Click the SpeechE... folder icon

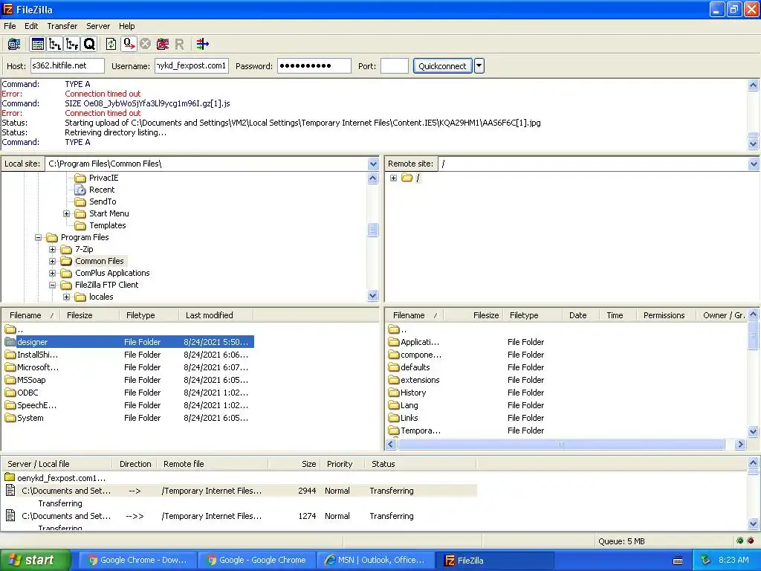coord(10,405)
